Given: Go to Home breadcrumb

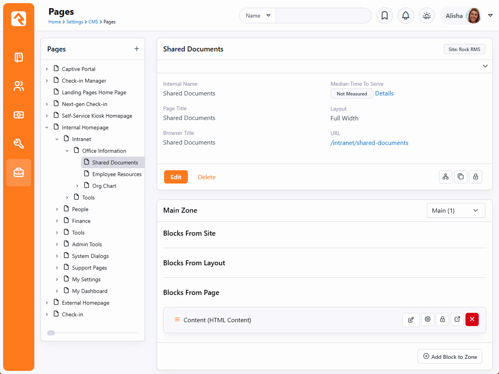Looking at the screenshot, I should pos(55,22).
